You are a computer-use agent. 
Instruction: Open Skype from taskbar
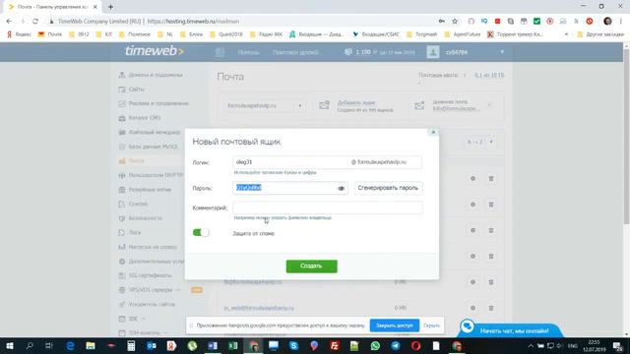point(293,345)
